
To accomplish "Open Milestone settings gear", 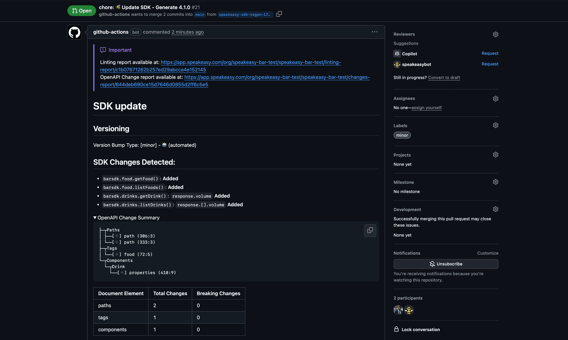I will pyautogui.click(x=496, y=182).
